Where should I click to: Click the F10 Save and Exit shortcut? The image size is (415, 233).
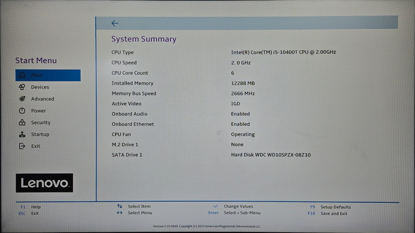327,213
